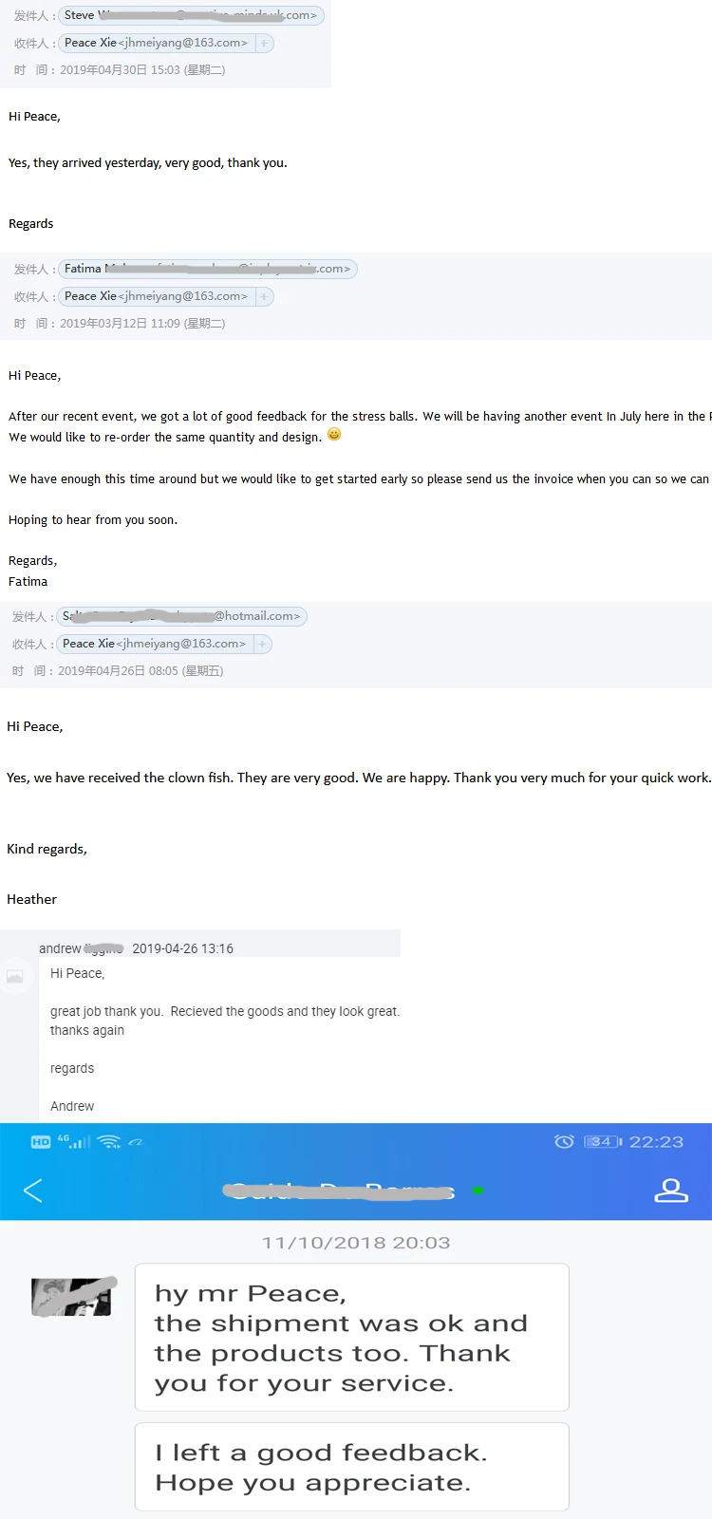The image size is (712, 1519).
Task: Click the plus button beside recipient in Fatima's email
Action: pos(264,296)
